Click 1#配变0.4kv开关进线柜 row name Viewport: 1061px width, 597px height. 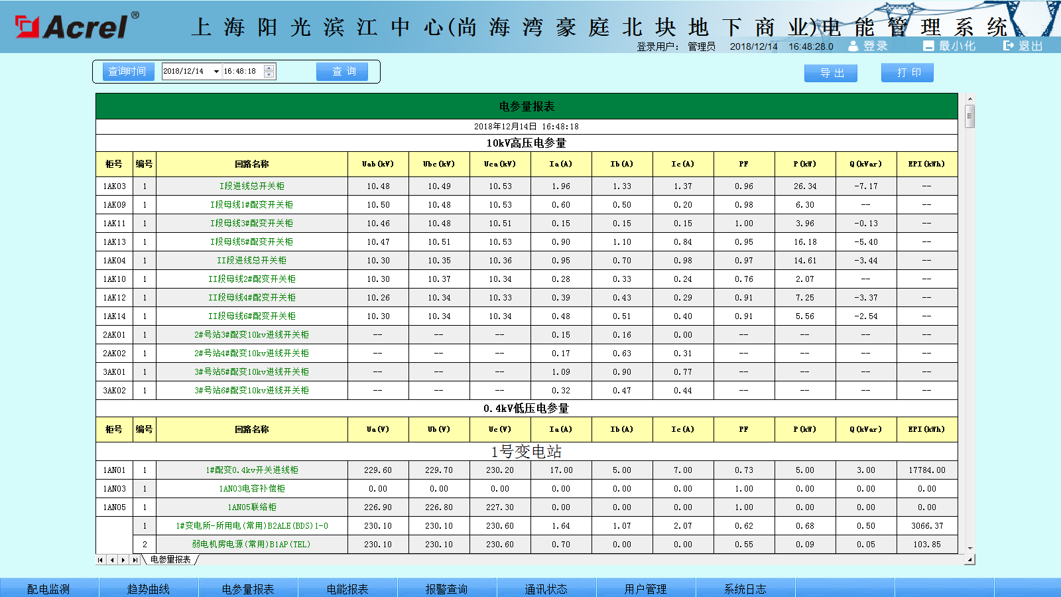252,470
